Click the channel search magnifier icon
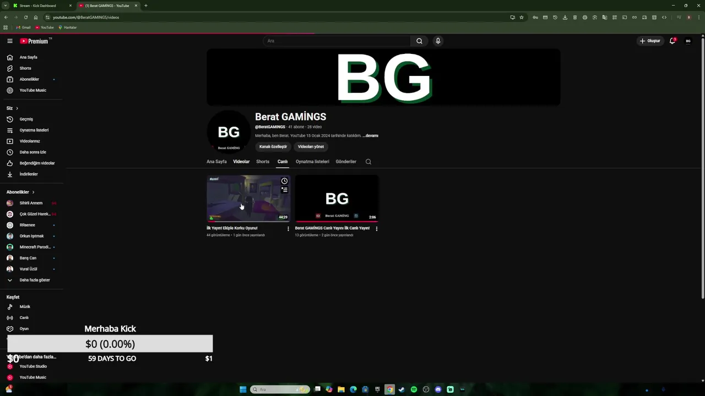Viewport: 705px width, 396px height. (x=368, y=162)
